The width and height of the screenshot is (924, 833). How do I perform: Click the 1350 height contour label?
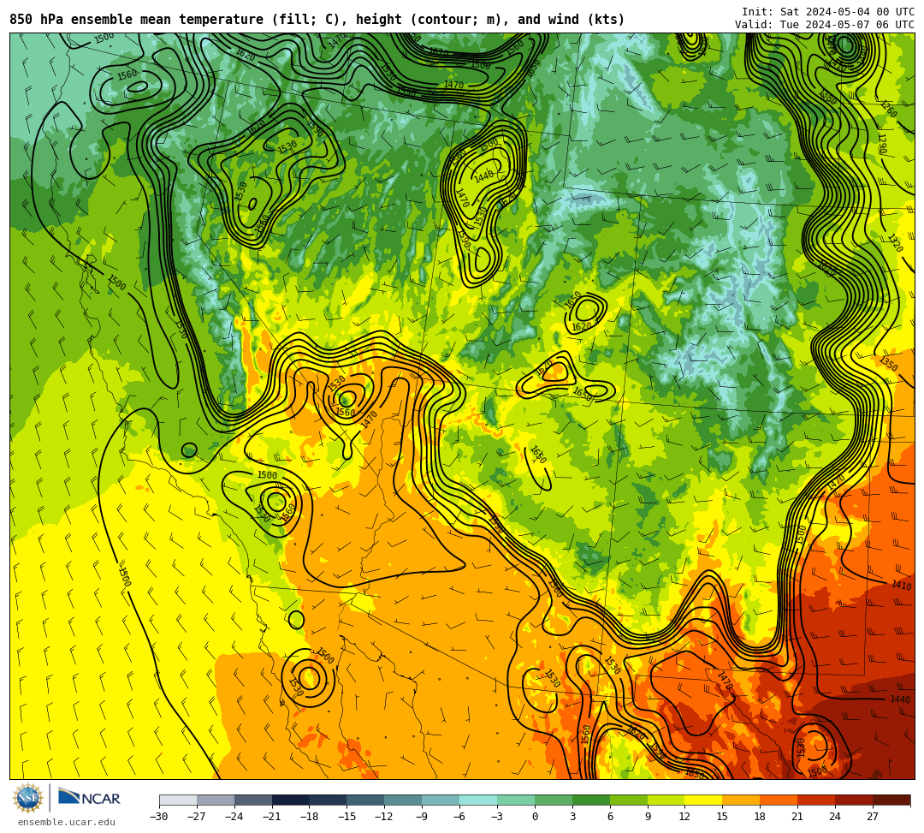tap(889, 364)
